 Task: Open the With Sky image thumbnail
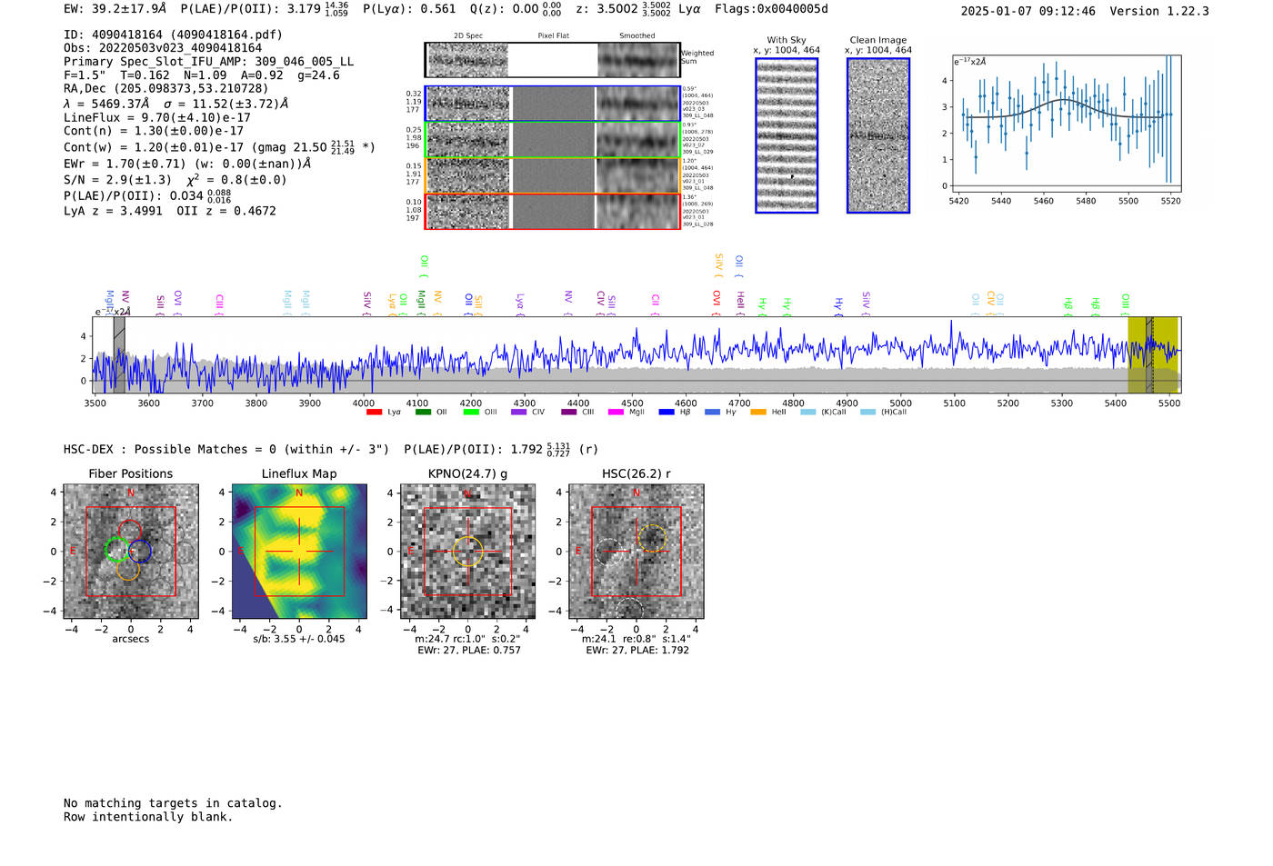click(787, 135)
